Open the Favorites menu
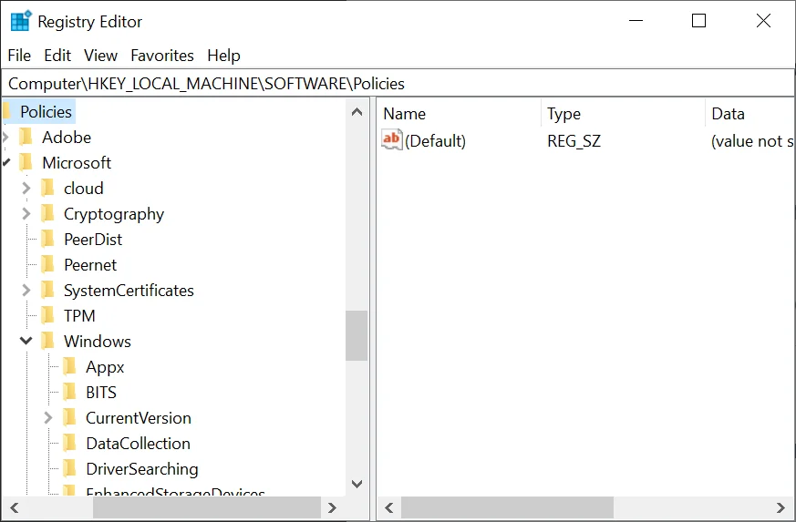Screen dimensions: 796x522 coord(162,56)
